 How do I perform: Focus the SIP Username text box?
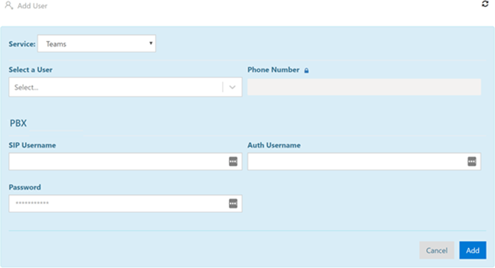click(125, 161)
